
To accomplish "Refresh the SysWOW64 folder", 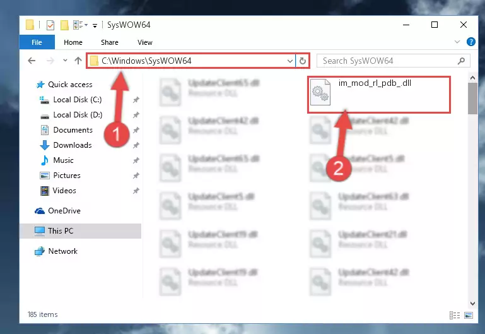I will [303, 61].
